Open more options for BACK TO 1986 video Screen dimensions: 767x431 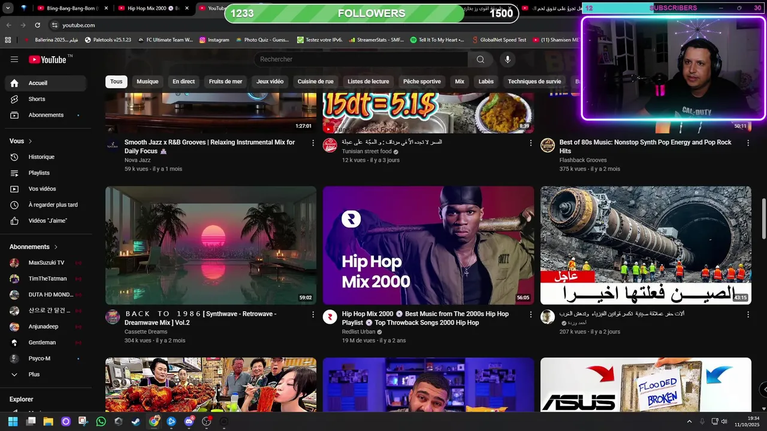tap(313, 314)
